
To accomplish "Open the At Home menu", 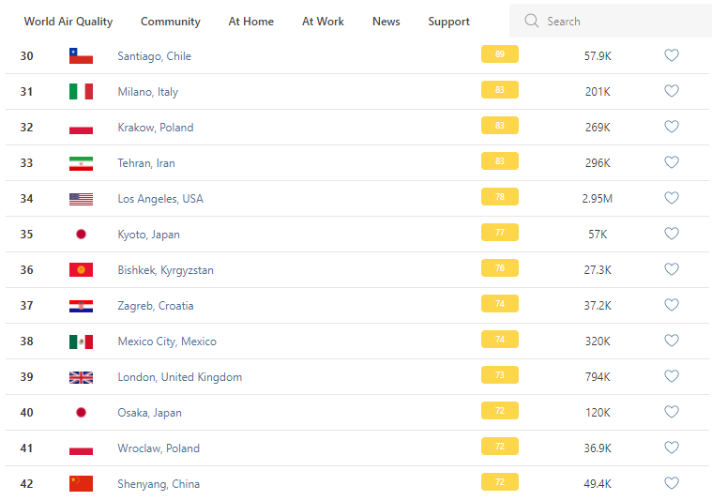I will coord(251,22).
